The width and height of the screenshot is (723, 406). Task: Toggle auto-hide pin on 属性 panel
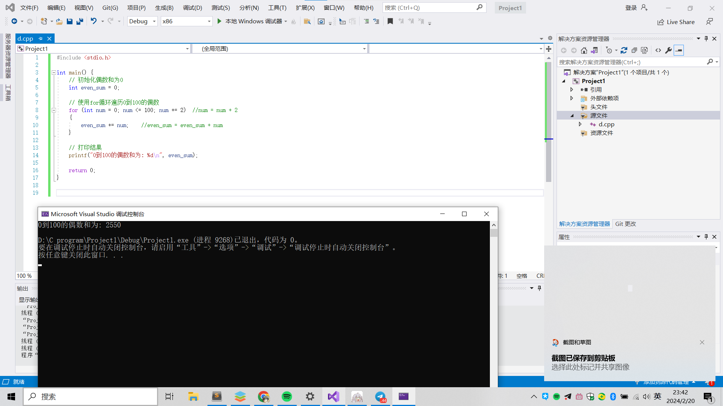click(706, 237)
